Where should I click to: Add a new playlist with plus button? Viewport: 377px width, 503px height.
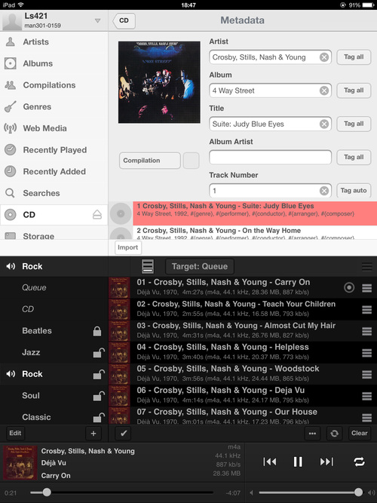point(93,434)
